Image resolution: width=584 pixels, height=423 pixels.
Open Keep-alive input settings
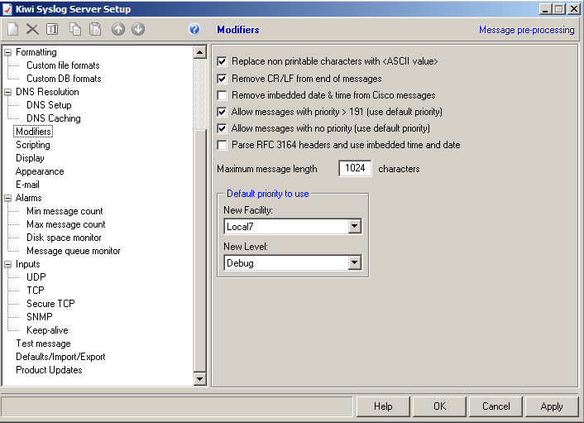(x=47, y=330)
